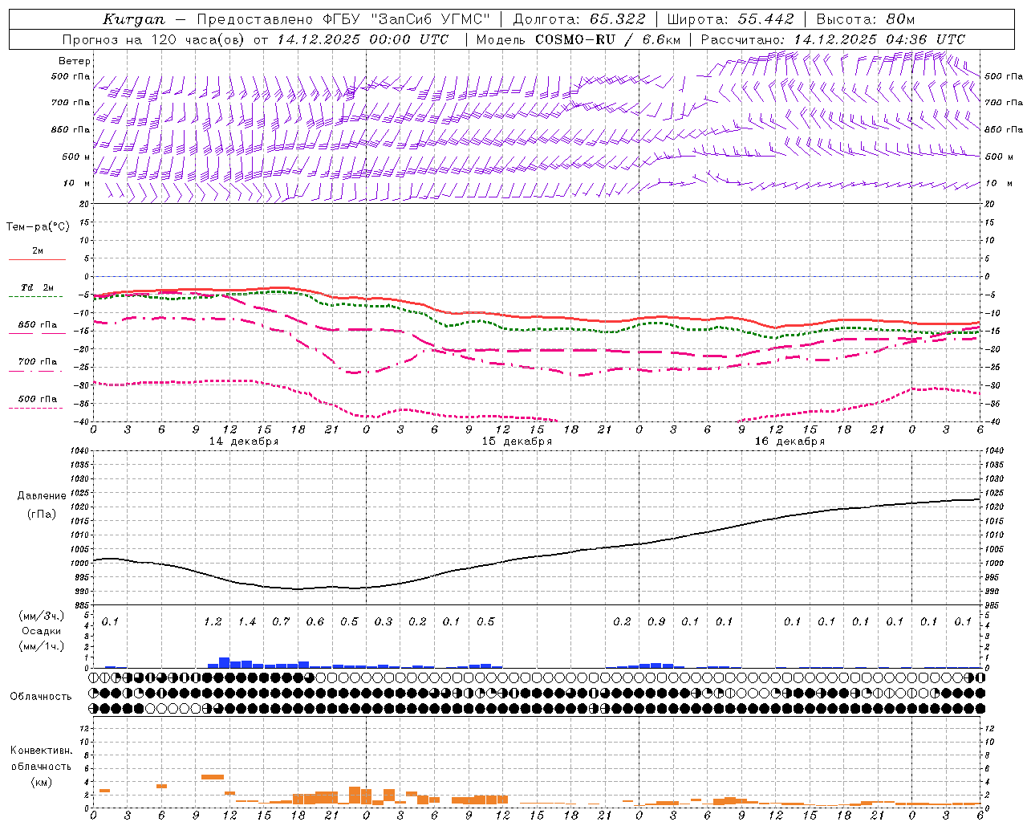Image resolution: width=1027 pixels, height=822 pixels.
Task: Click the "Ветер" wind panel label
Action: pyautogui.click(x=75, y=61)
